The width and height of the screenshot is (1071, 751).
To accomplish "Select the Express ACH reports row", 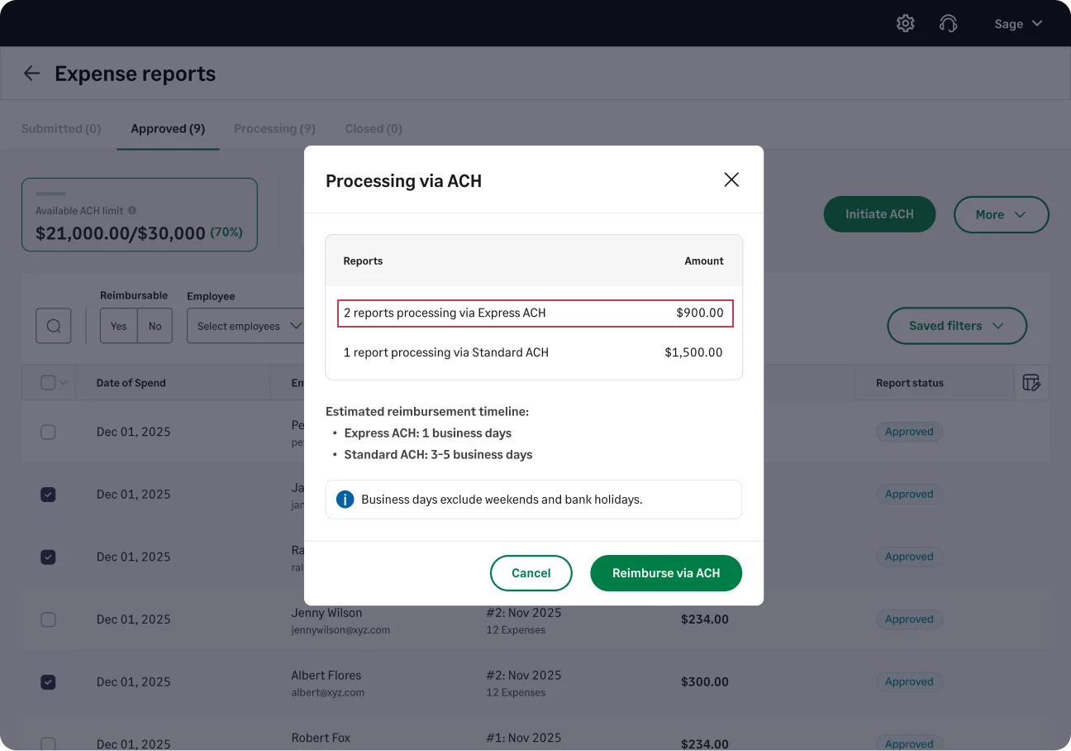I will 534,313.
